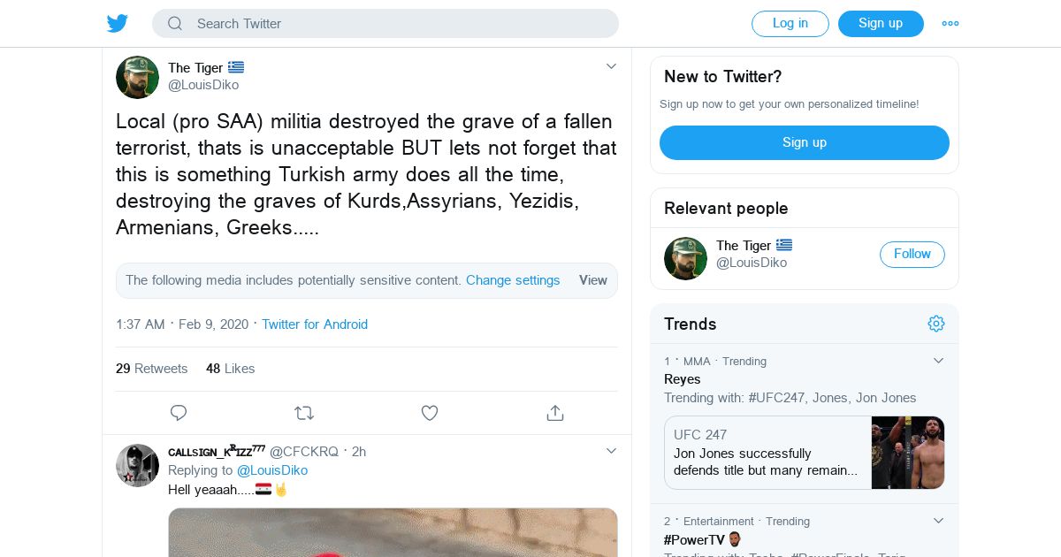Open the three-dot more menu
Screen dimensions: 1061x557
point(950,24)
